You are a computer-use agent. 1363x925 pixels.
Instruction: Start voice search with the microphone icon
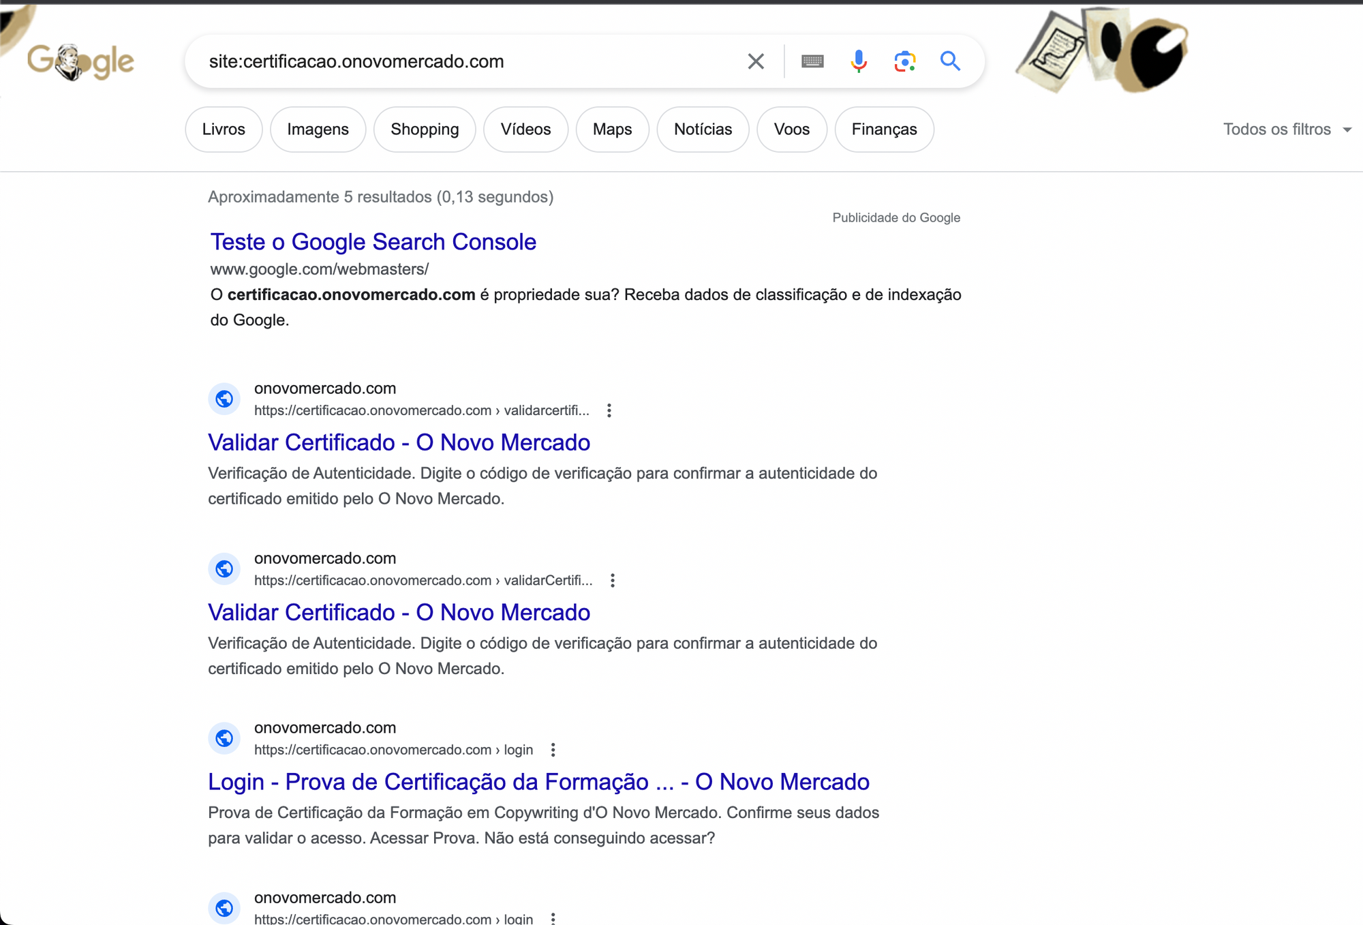tap(859, 61)
